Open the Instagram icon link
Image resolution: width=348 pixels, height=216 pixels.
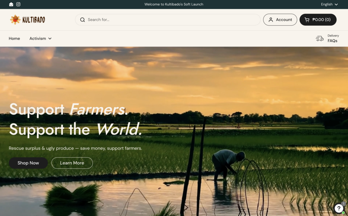(x=18, y=4)
